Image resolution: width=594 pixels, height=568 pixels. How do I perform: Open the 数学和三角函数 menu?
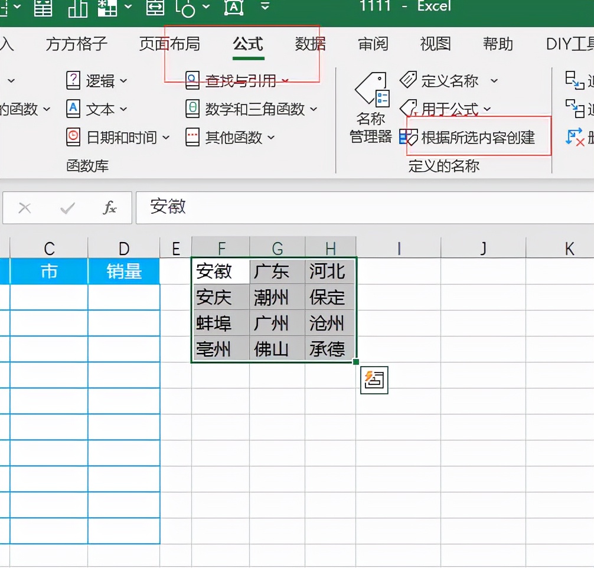251,109
